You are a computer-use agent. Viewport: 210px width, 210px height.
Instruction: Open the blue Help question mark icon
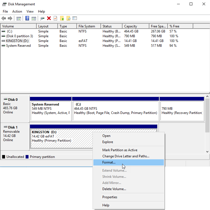[27, 18]
